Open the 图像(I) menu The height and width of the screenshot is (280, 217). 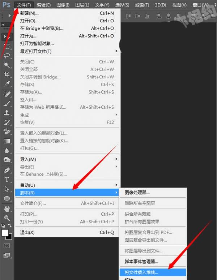pyautogui.click(x=63, y=5)
